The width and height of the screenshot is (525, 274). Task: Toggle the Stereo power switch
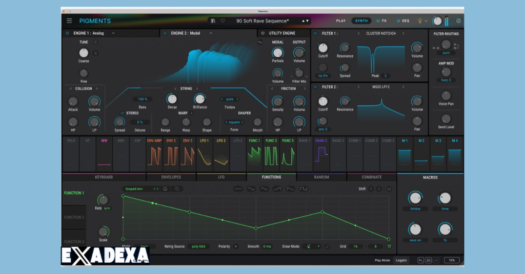coord(122,113)
